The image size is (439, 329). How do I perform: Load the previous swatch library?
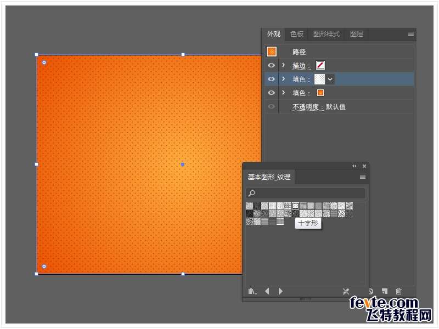point(267,291)
